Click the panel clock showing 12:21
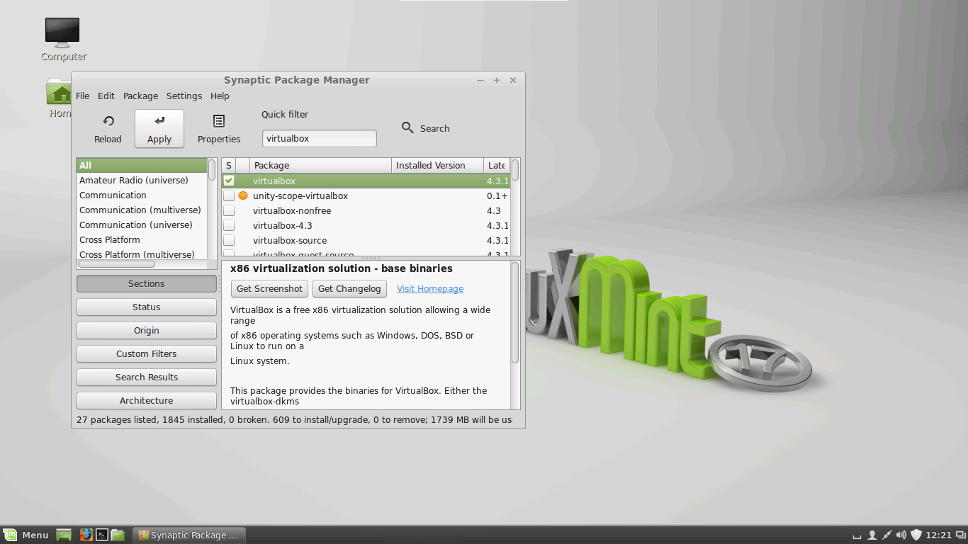Viewport: 968px width, 544px height. [938, 535]
